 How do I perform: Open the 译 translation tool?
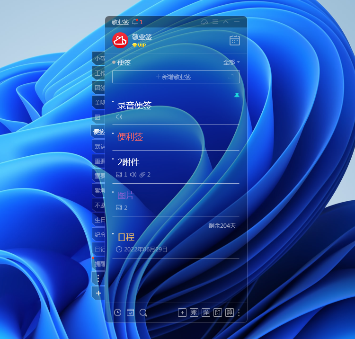pyautogui.click(x=206, y=312)
